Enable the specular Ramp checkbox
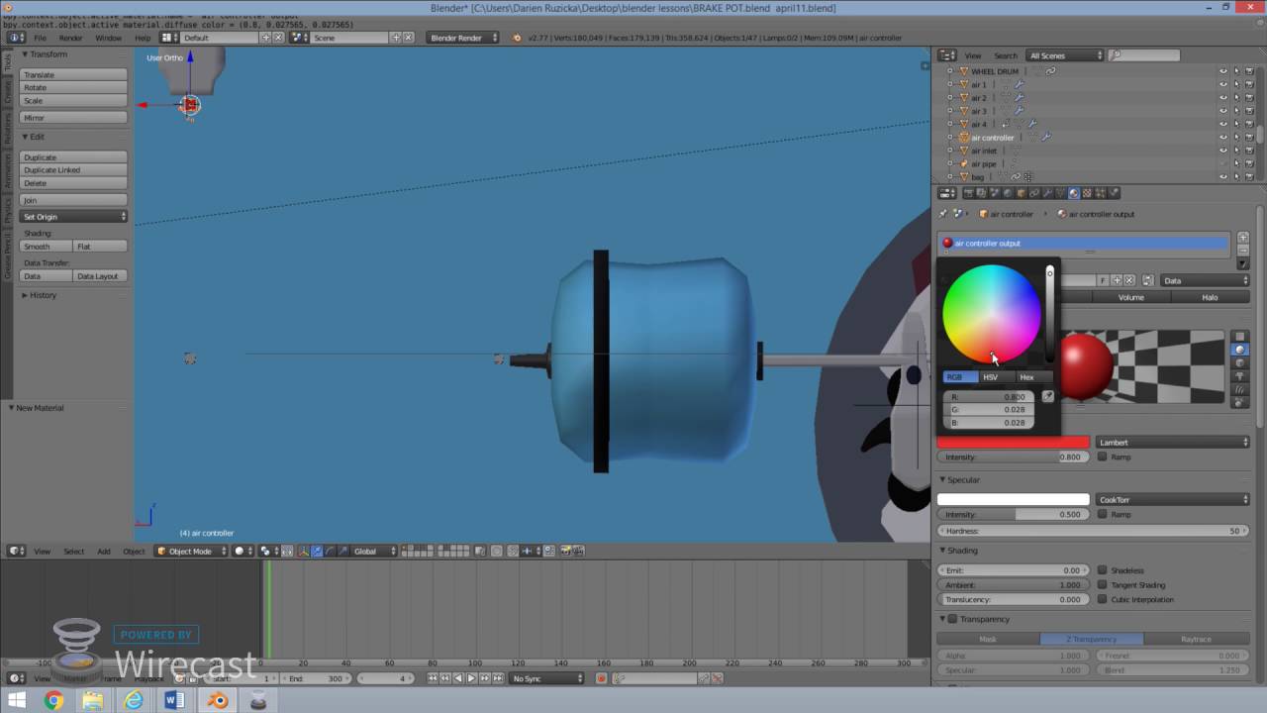This screenshot has height=713, width=1267. click(x=1103, y=514)
